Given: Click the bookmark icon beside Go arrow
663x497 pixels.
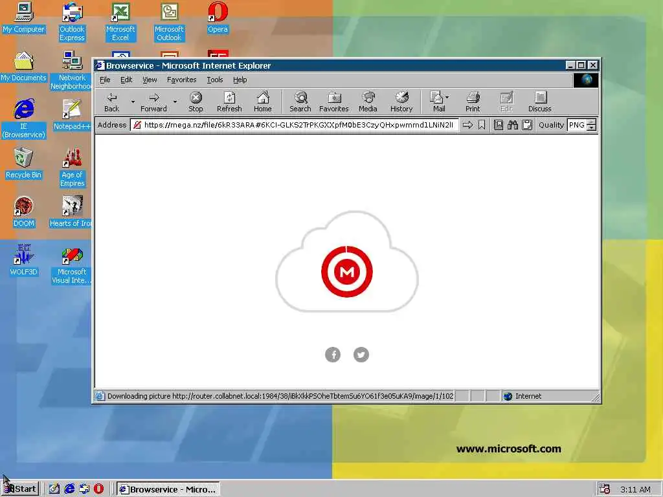Looking at the screenshot, I should (482, 125).
